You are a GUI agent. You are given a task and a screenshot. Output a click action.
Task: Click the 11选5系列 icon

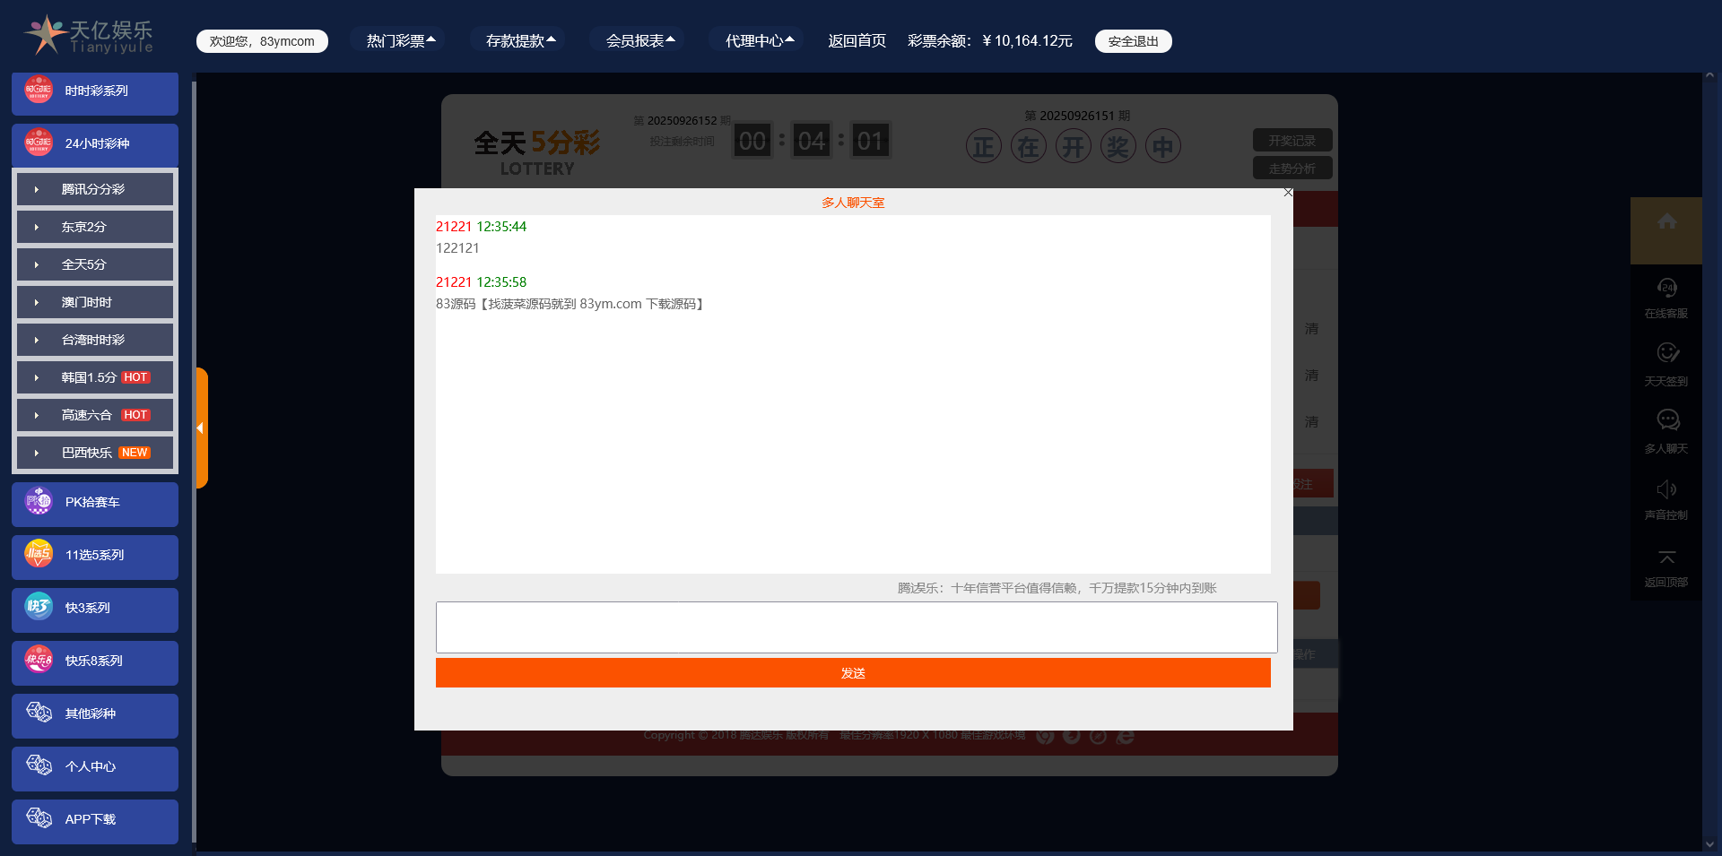coord(39,554)
